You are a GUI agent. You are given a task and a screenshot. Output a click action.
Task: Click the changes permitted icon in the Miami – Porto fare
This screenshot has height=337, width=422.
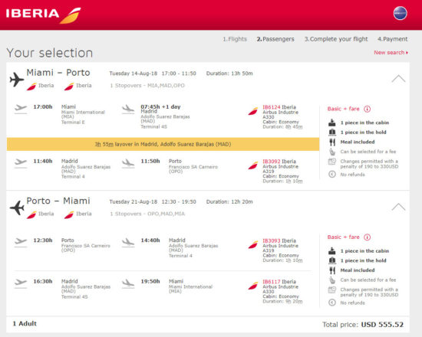[x=332, y=162]
